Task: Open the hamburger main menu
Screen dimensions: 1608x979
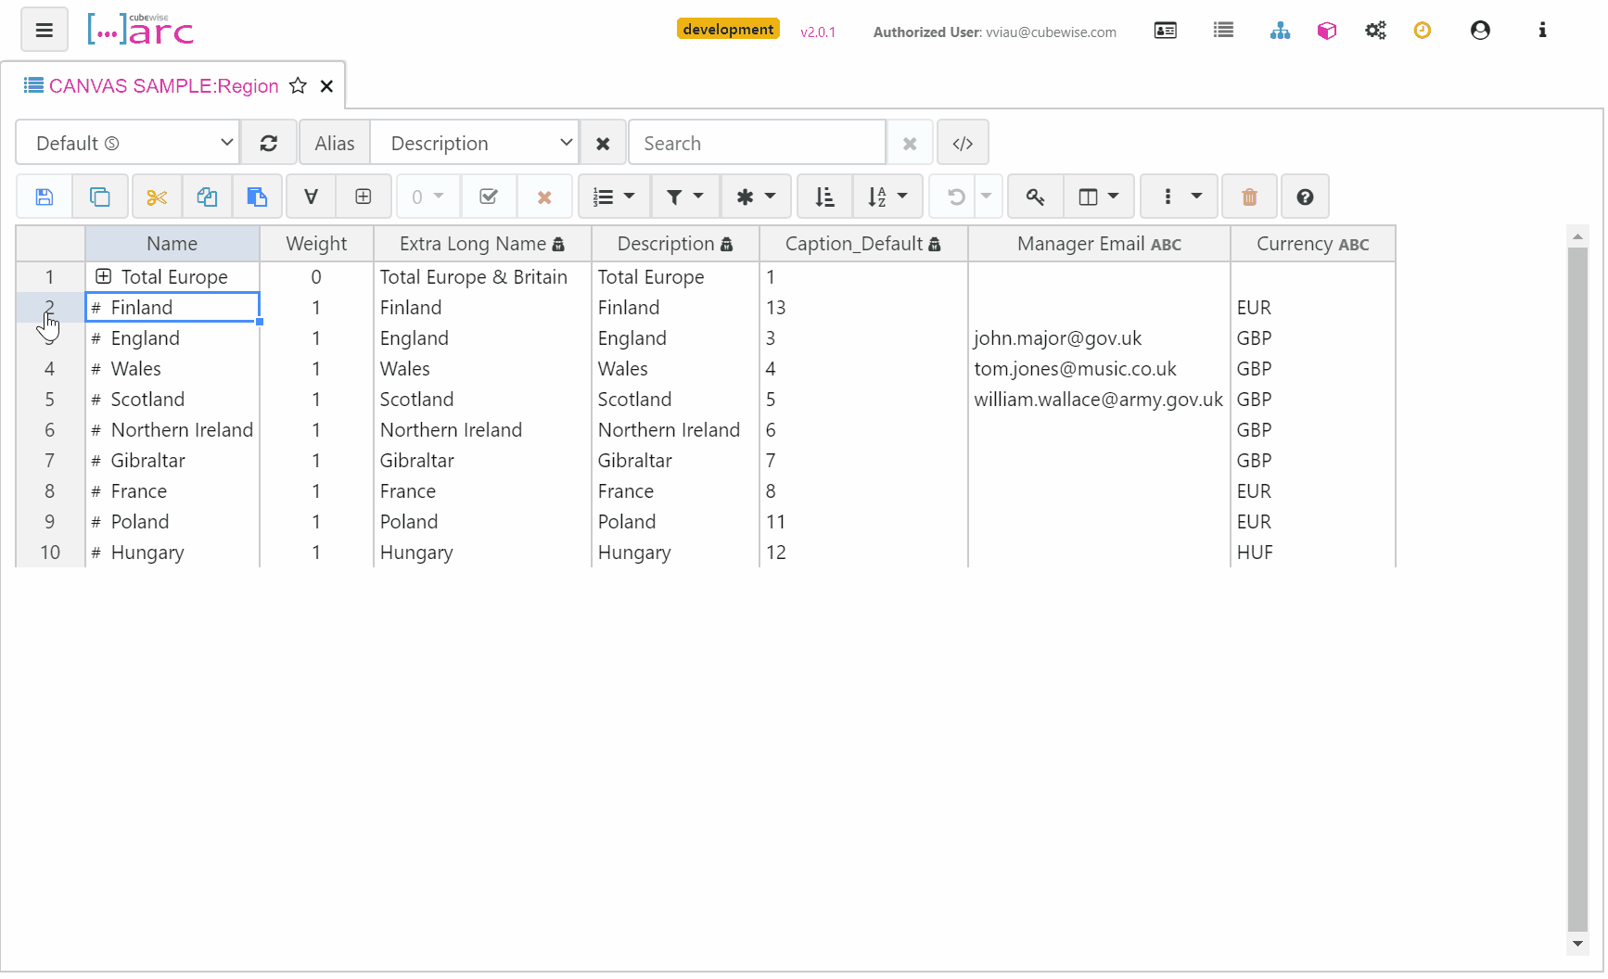Action: (45, 31)
